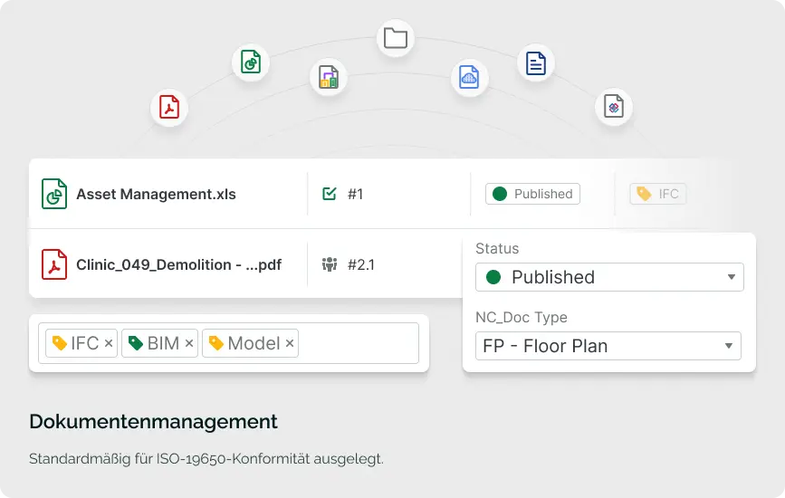Click the yellow tag icon in the Model chip

[x=215, y=343]
